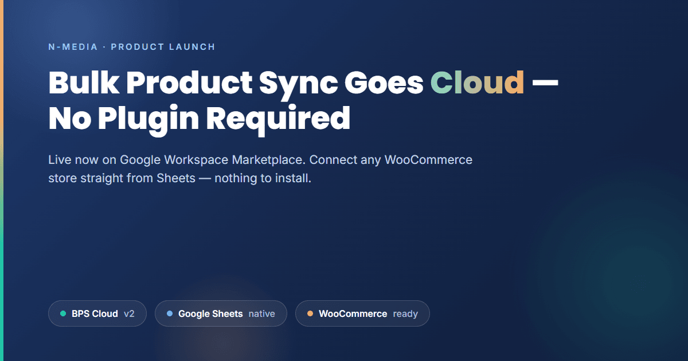The height and width of the screenshot is (361, 688).
Task: Click the 'No Plugin Required' headline line
Action: click(199, 119)
